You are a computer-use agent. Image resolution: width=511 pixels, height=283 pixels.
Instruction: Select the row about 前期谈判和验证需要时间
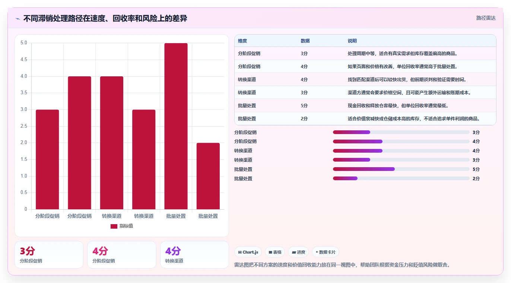[x=365, y=80]
